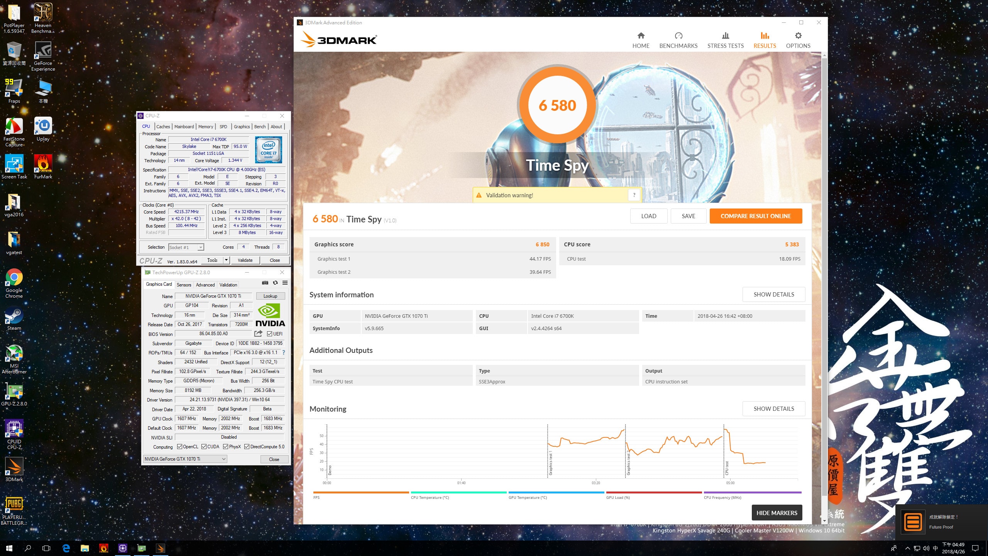Screen dimensions: 988x556
Task: Click the Graphics test 1 marker in chart
Action: point(550,462)
